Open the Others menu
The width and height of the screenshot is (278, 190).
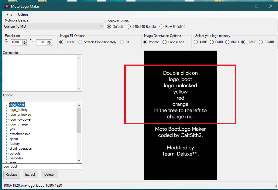pyautogui.click(x=23, y=15)
